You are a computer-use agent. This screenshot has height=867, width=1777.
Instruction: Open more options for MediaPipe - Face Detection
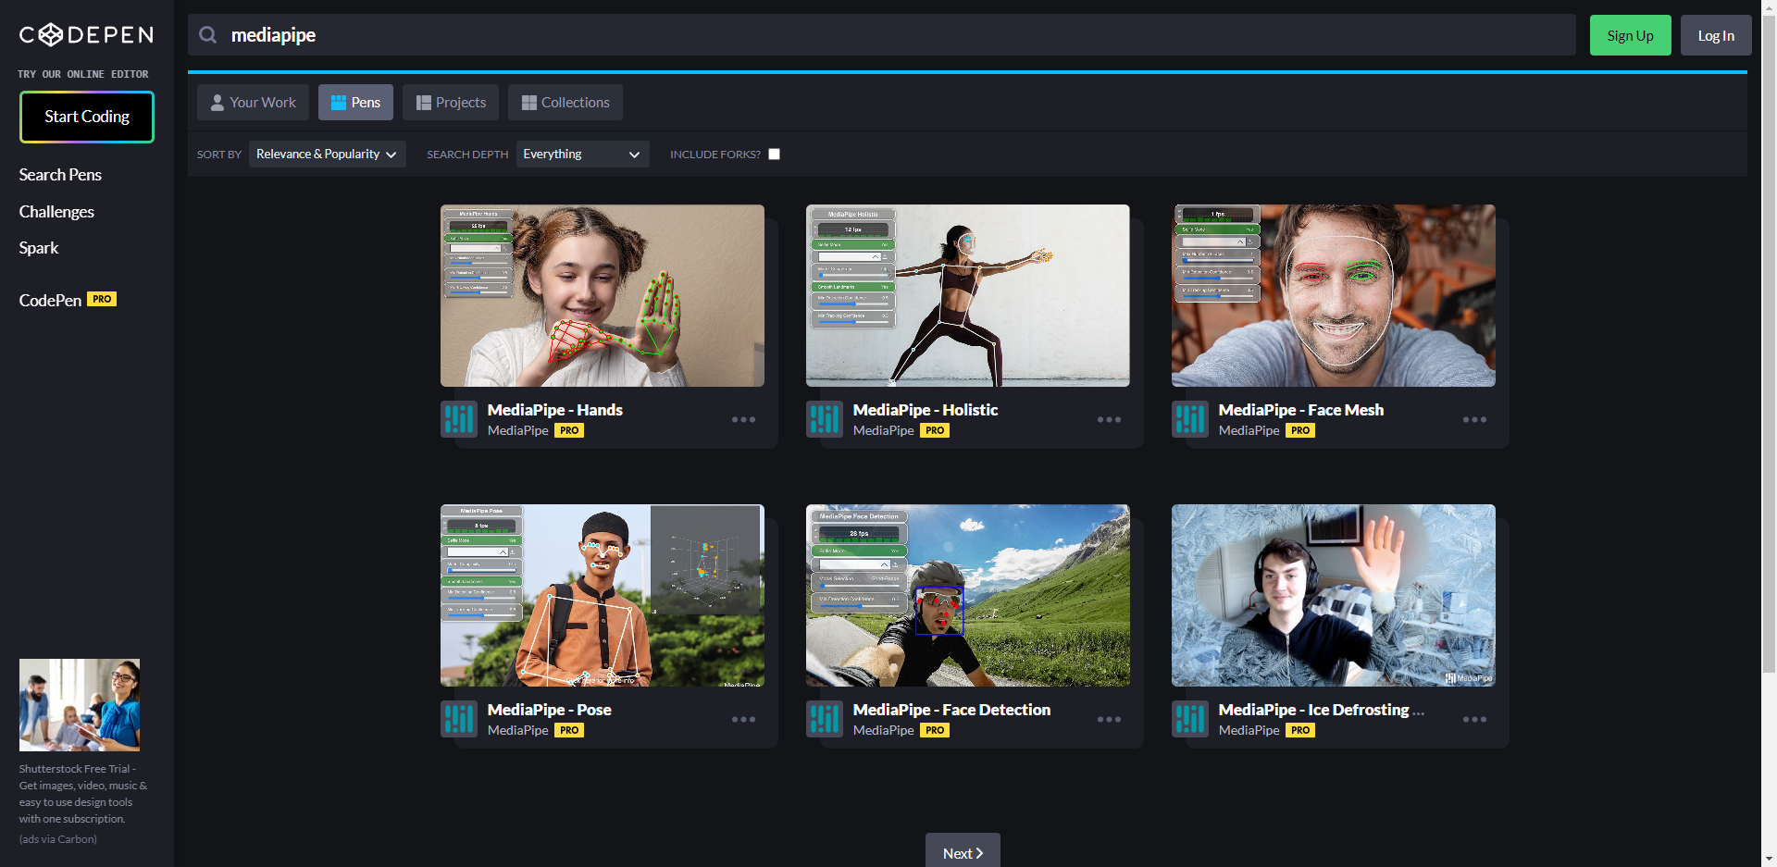coord(1109,720)
